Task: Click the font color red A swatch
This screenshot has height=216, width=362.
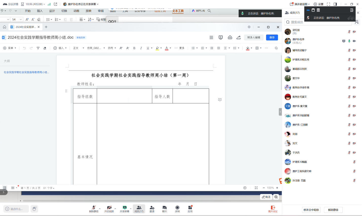Action: coord(166,48)
